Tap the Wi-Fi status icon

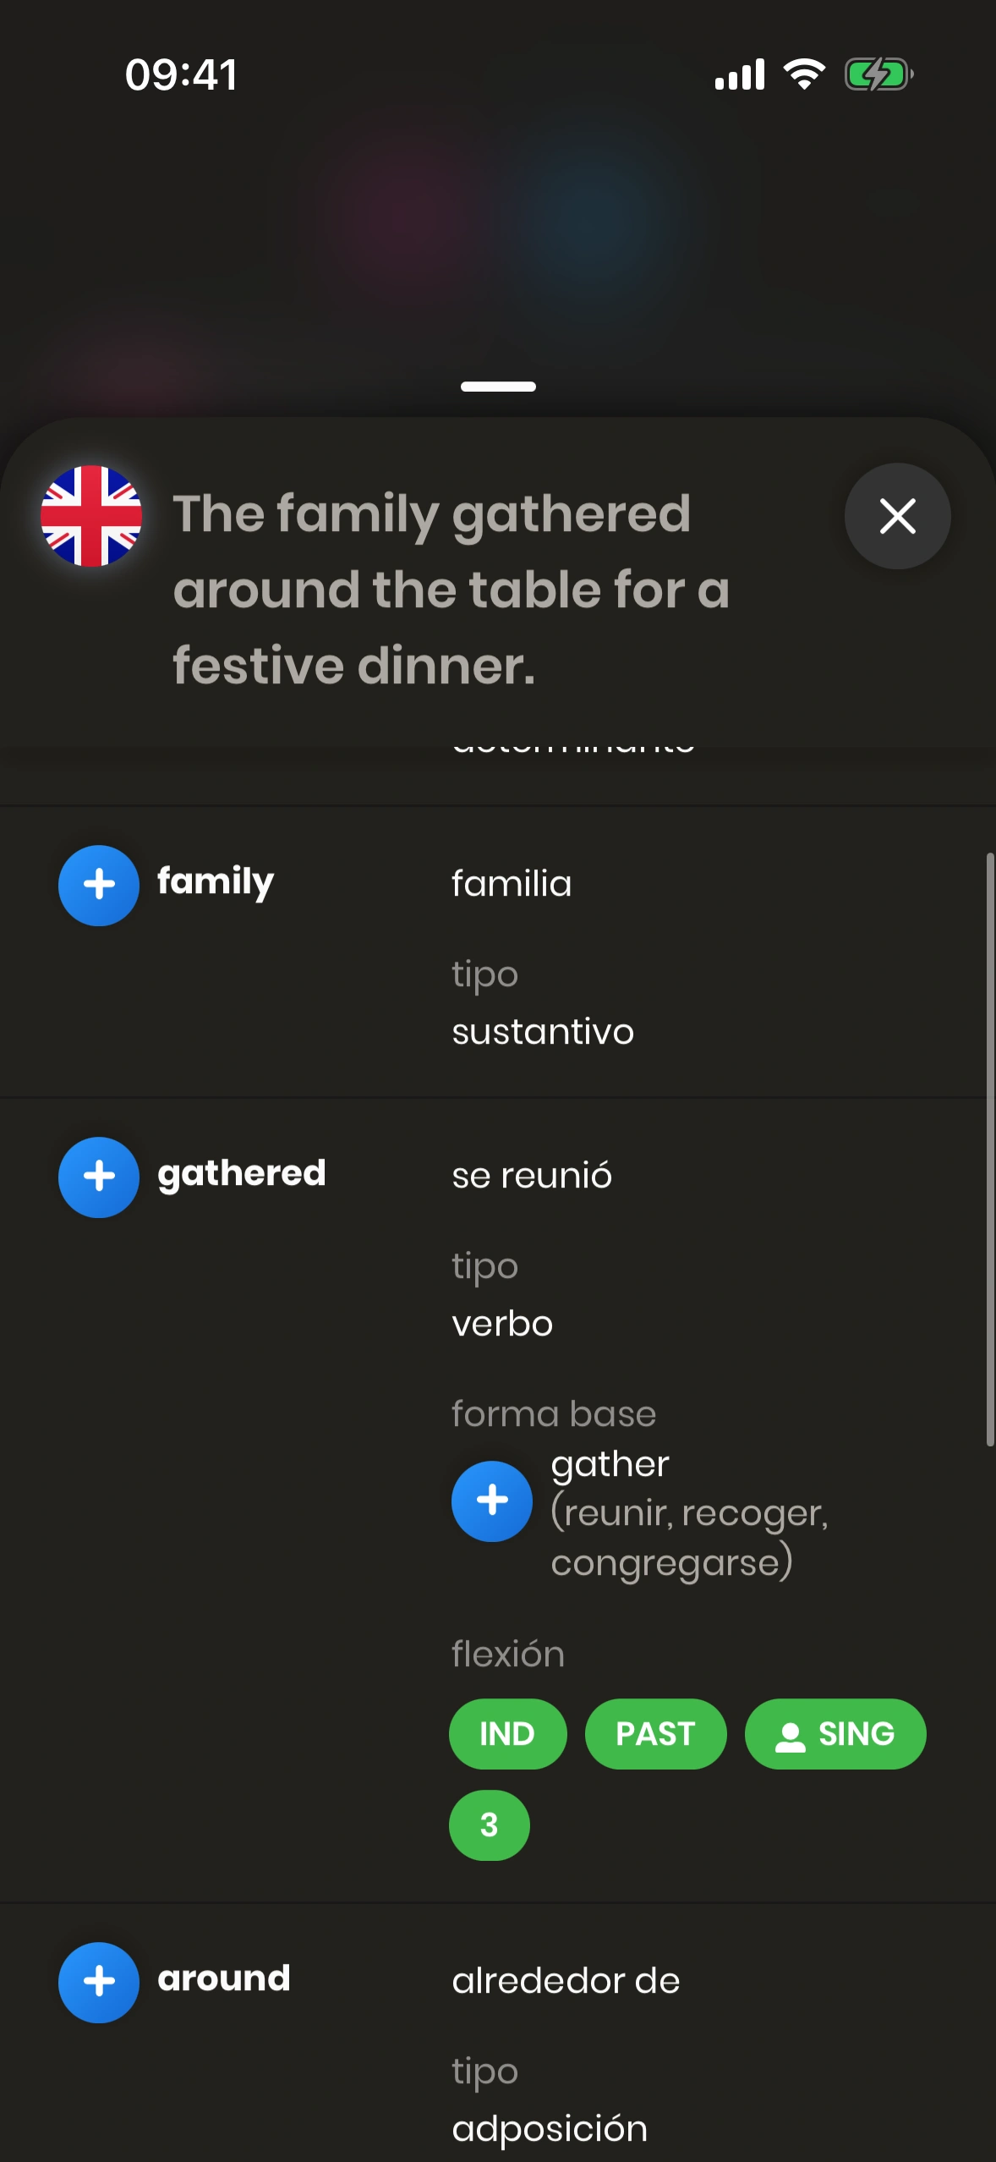point(804,74)
